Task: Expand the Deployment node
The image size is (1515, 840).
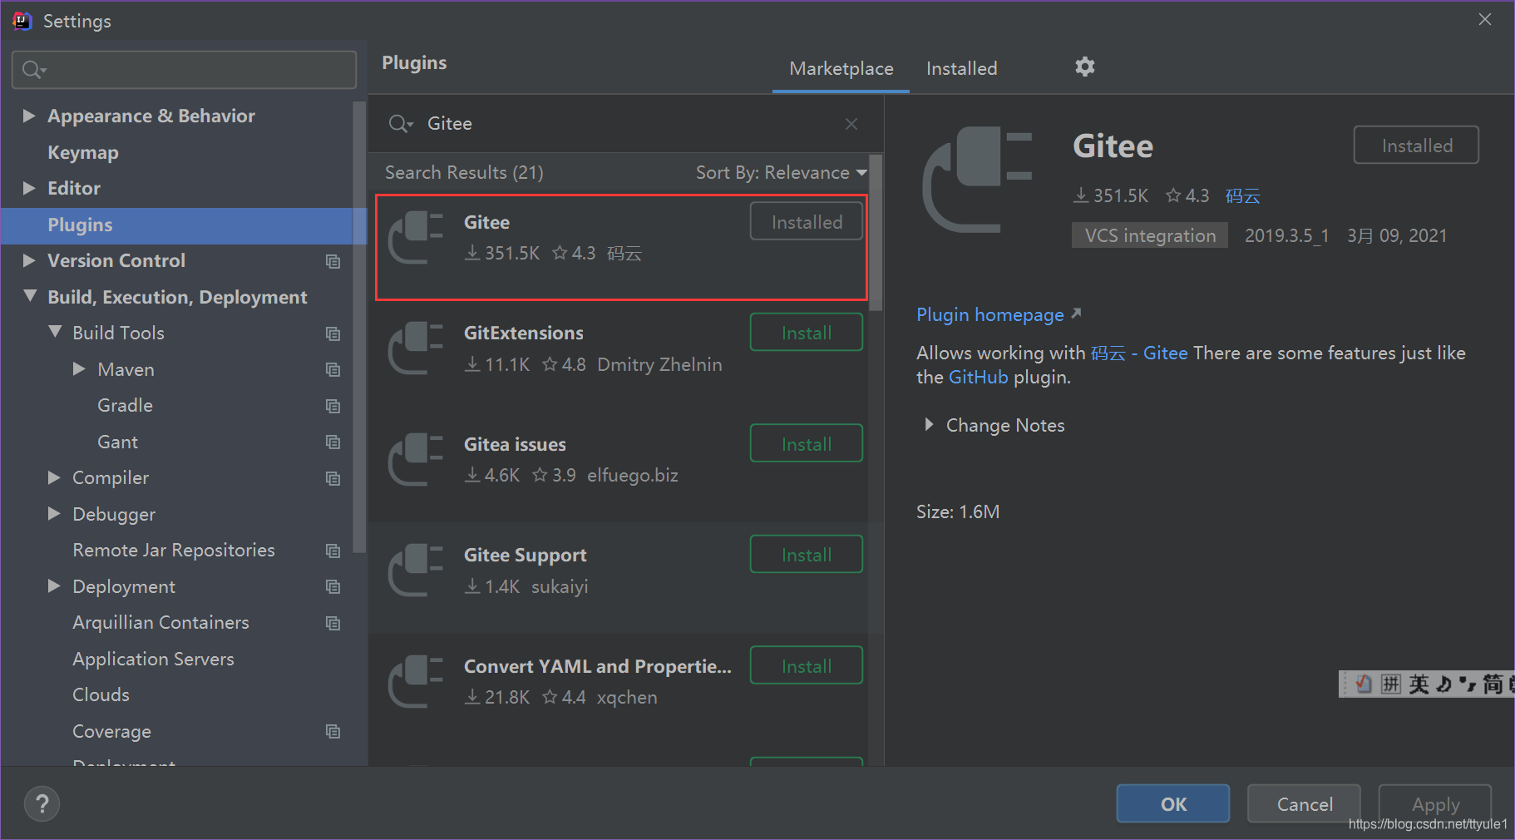Action: (x=54, y=586)
